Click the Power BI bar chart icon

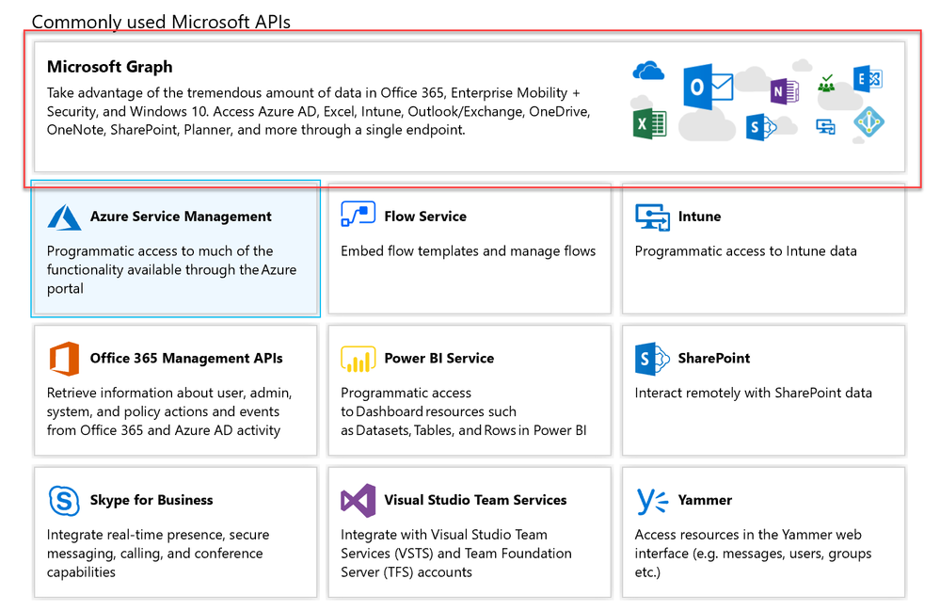358,359
